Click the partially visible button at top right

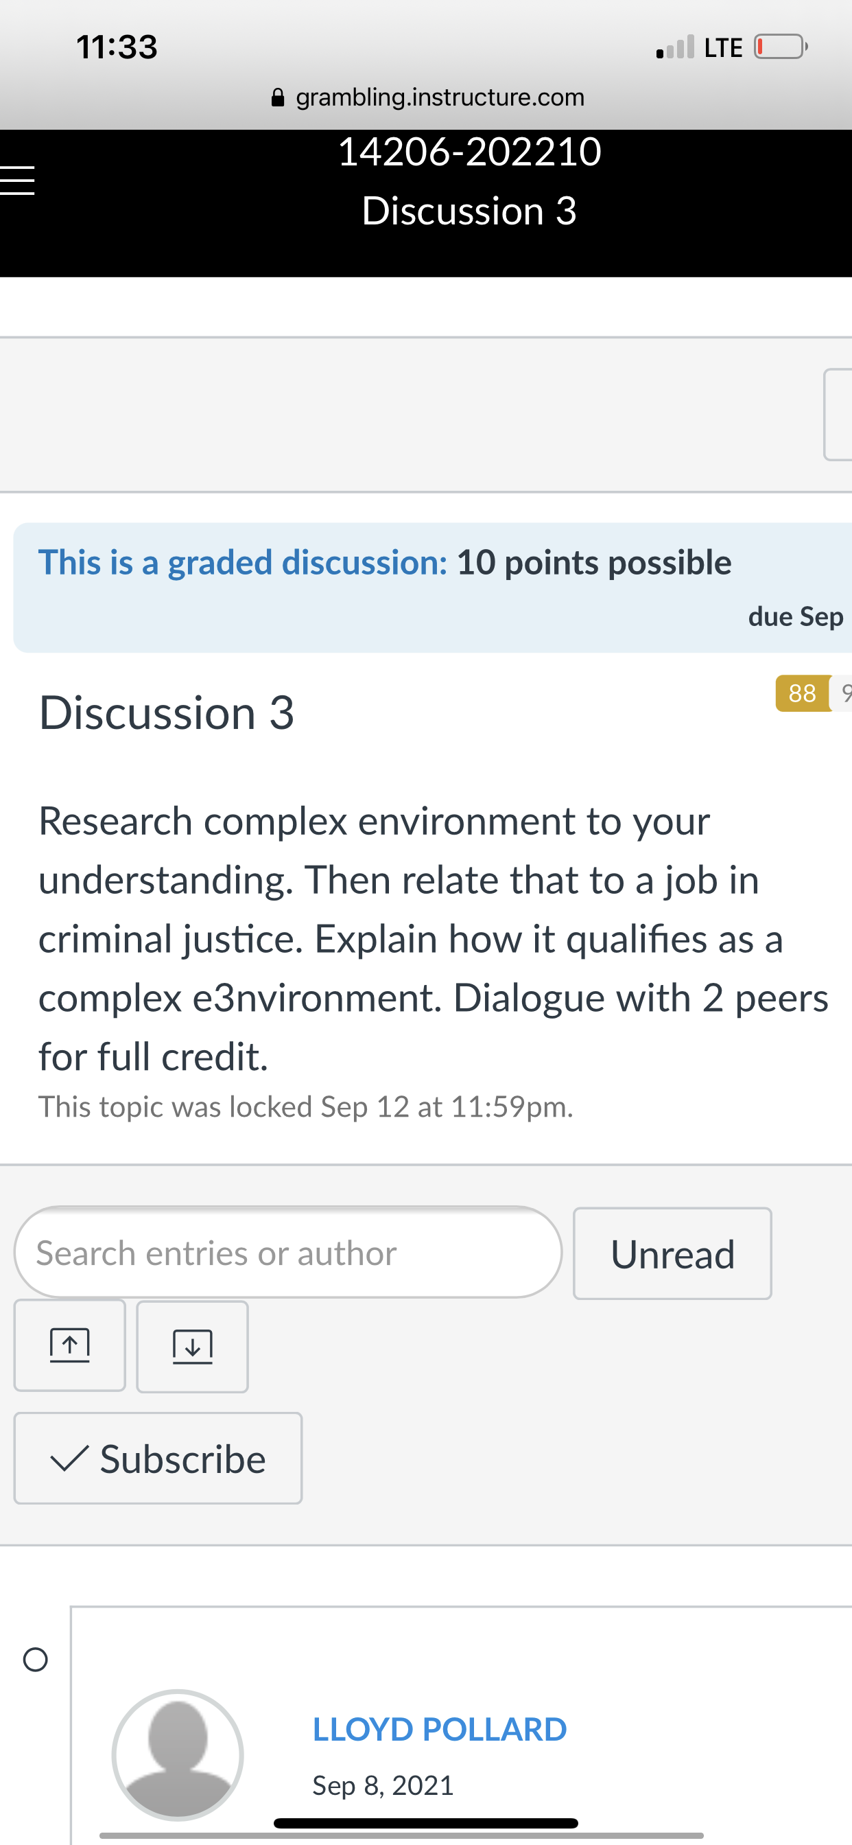(x=838, y=415)
